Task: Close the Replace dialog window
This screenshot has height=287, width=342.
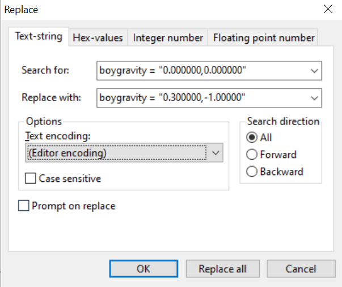Action: pos(328,9)
